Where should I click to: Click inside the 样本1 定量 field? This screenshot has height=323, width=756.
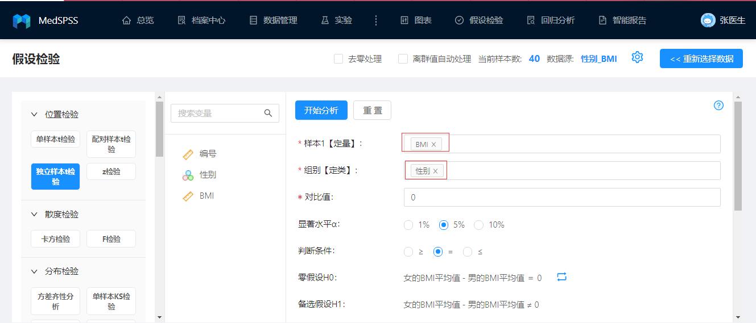[562, 144]
